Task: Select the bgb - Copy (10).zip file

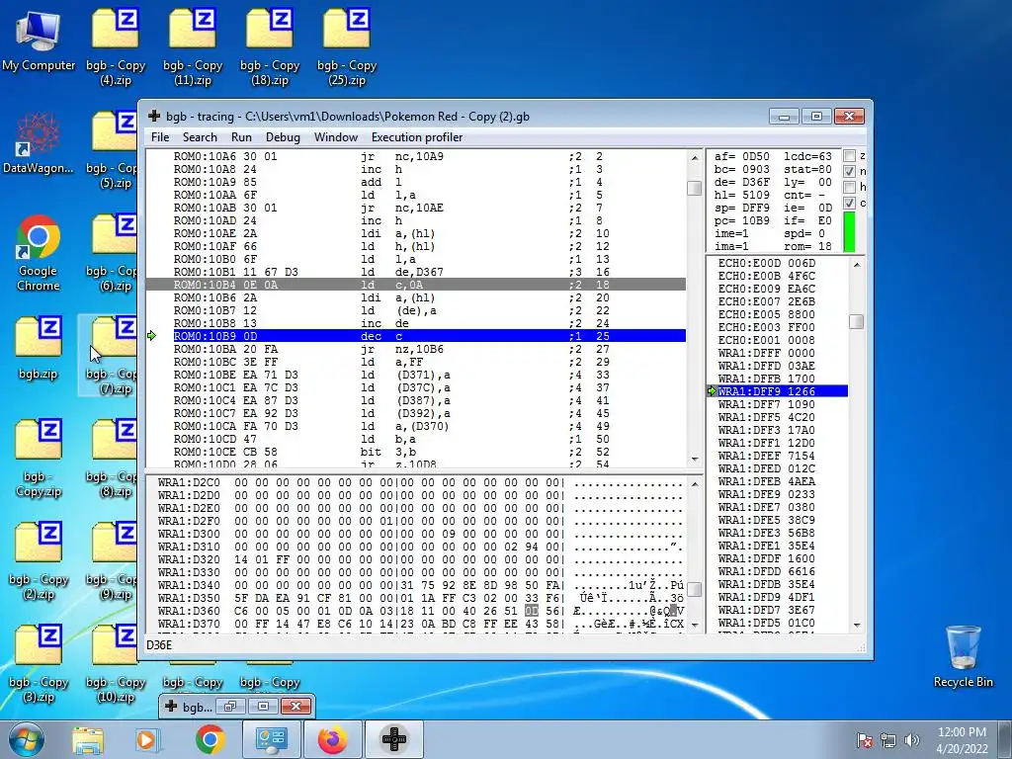Action: click(x=116, y=663)
